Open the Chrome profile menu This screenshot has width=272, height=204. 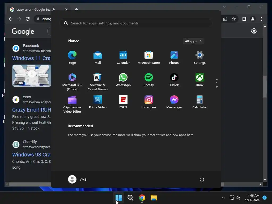pos(253,19)
